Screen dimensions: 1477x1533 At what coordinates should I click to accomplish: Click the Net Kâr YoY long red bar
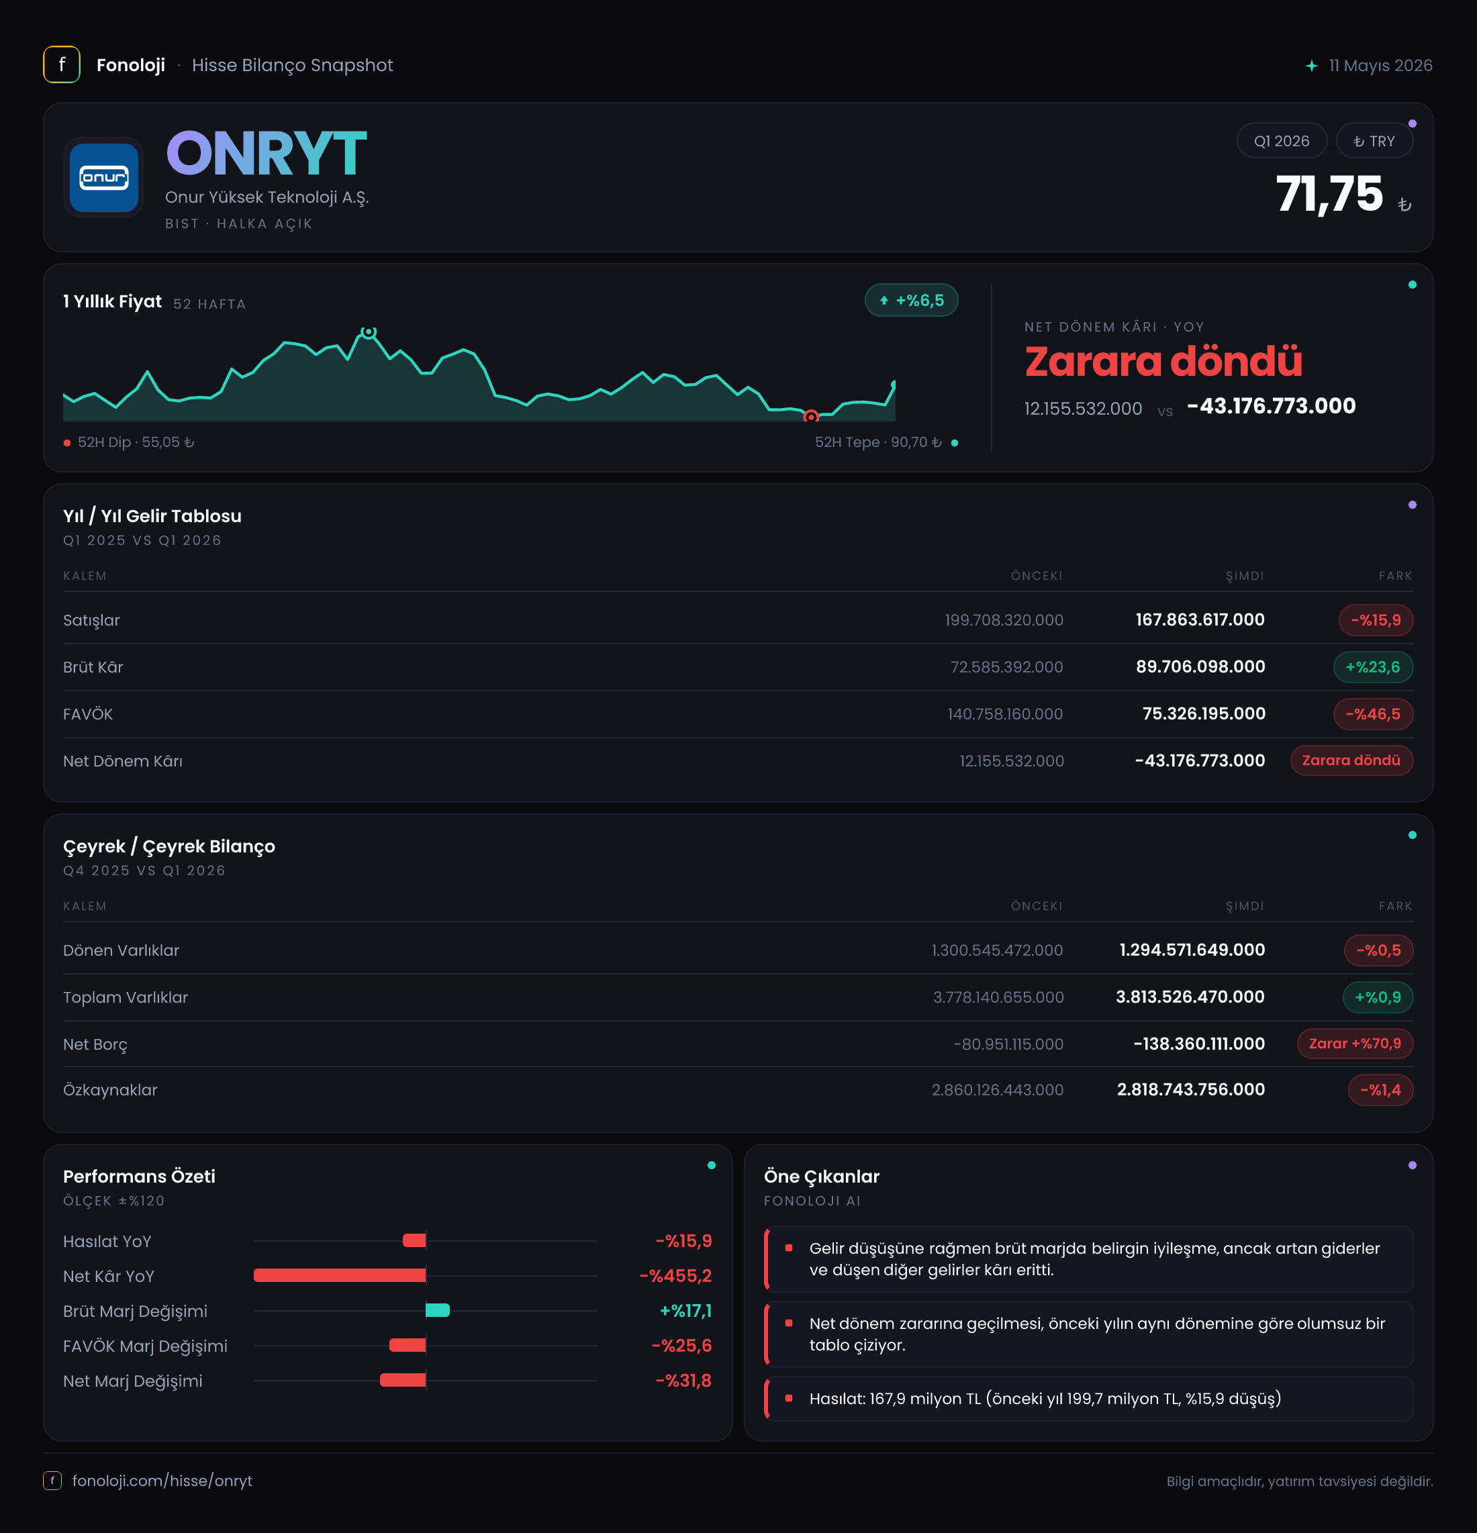[340, 1276]
